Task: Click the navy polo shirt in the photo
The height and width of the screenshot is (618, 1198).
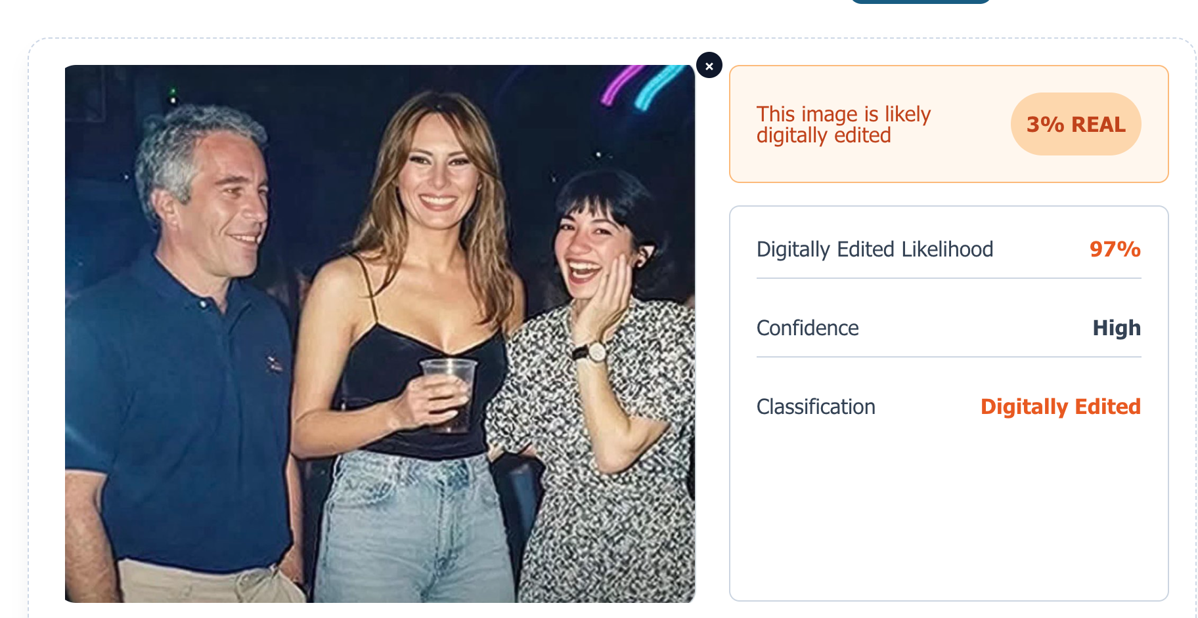Action: tap(171, 407)
